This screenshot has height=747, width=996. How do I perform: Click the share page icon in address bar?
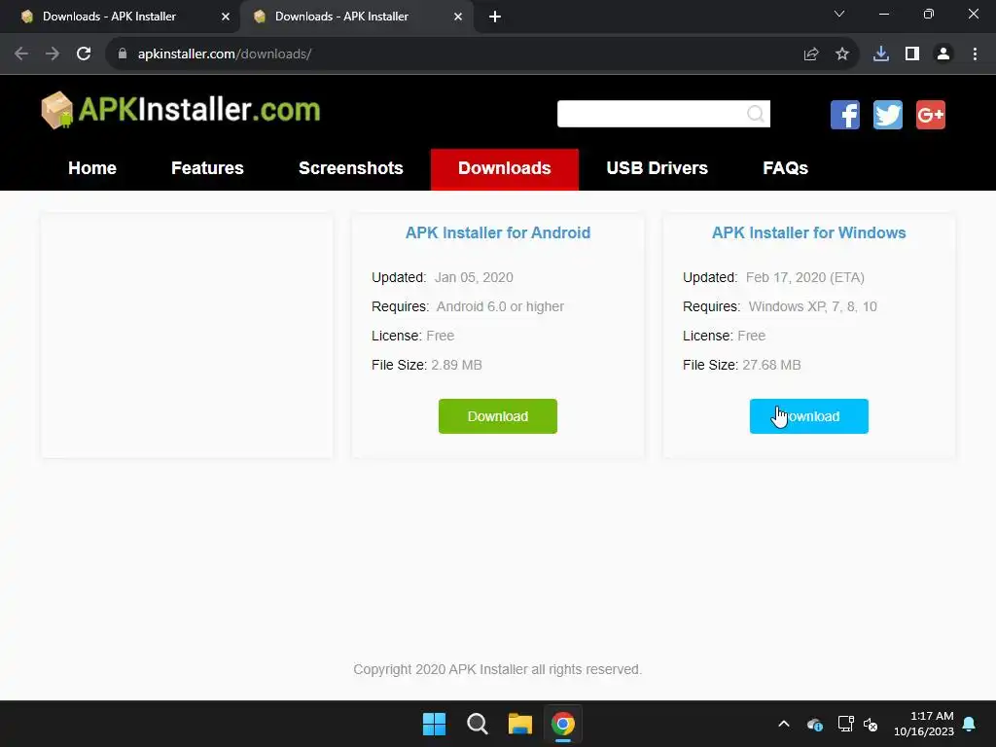(811, 54)
